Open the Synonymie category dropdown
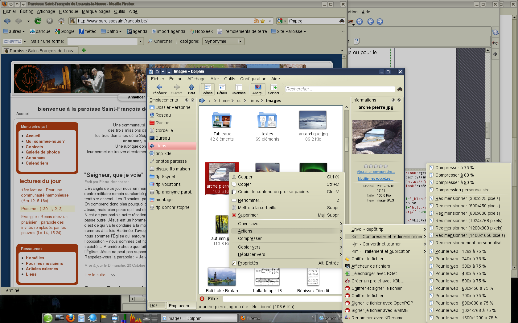This screenshot has height=323, width=518. point(223,41)
